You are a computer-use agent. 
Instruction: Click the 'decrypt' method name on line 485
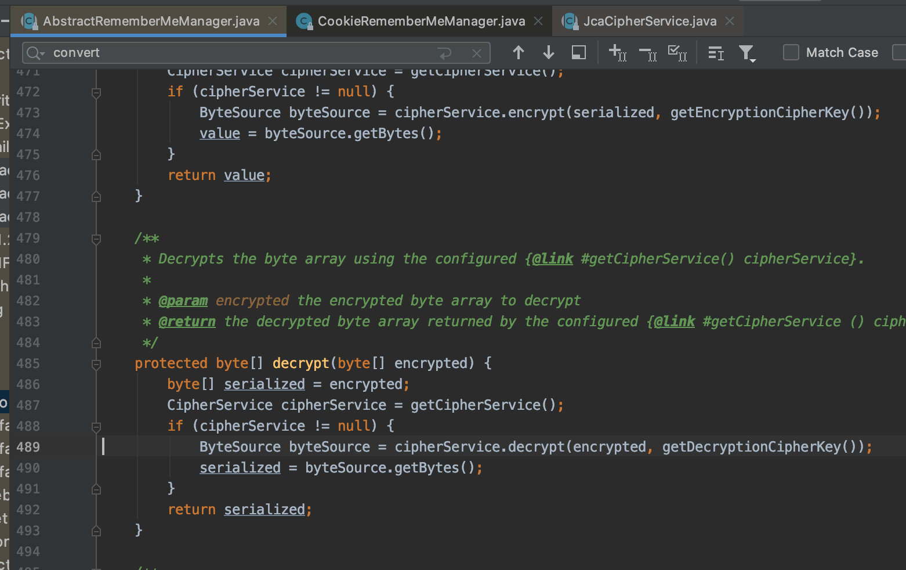tap(300, 363)
